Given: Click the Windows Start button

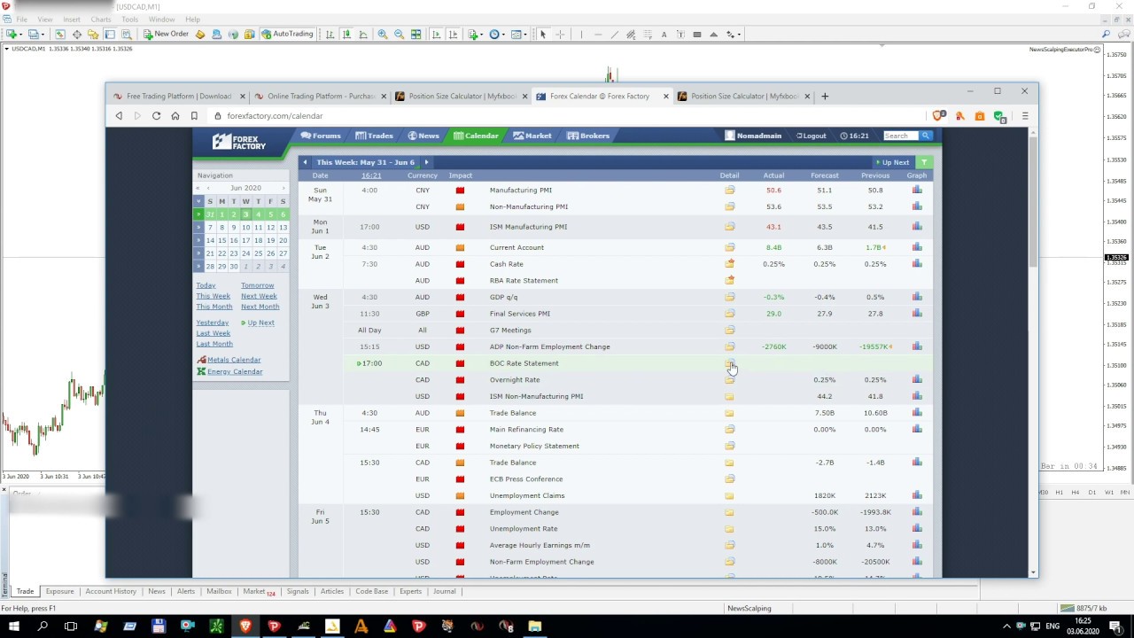Looking at the screenshot, I should pyautogui.click(x=14, y=626).
